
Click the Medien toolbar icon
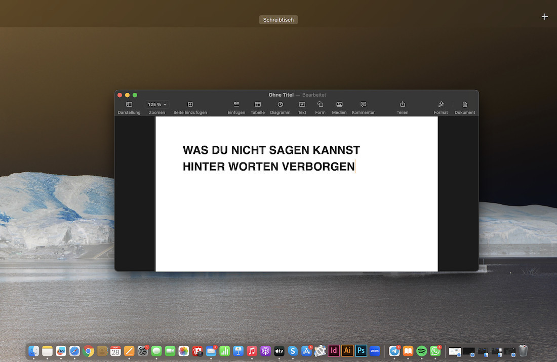[x=339, y=105]
